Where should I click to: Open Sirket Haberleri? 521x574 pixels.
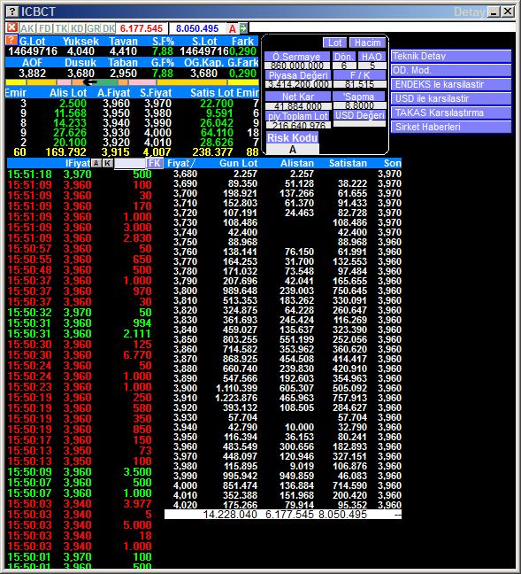tap(450, 127)
